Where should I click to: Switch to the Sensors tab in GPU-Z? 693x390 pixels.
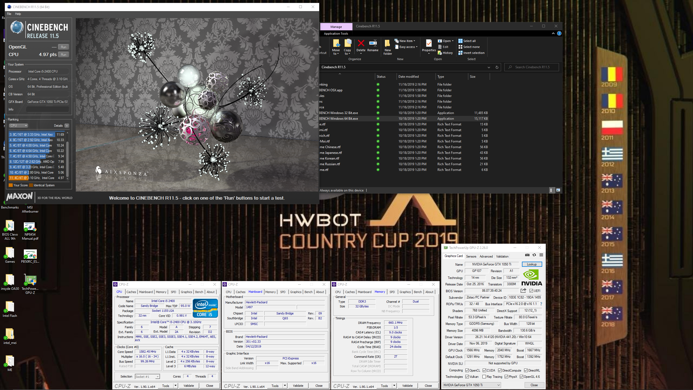pos(471,256)
